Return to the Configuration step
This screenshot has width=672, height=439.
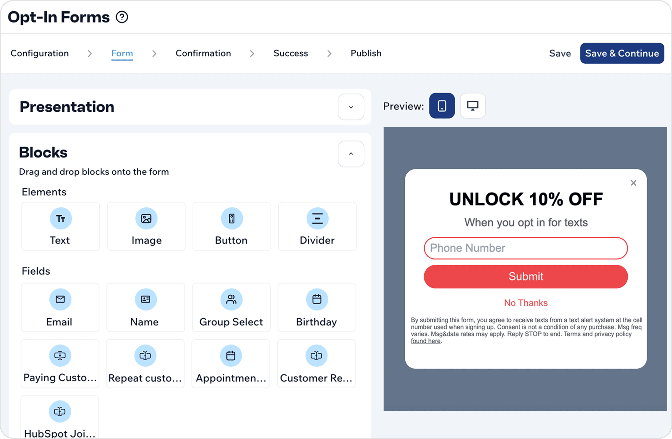(x=40, y=53)
